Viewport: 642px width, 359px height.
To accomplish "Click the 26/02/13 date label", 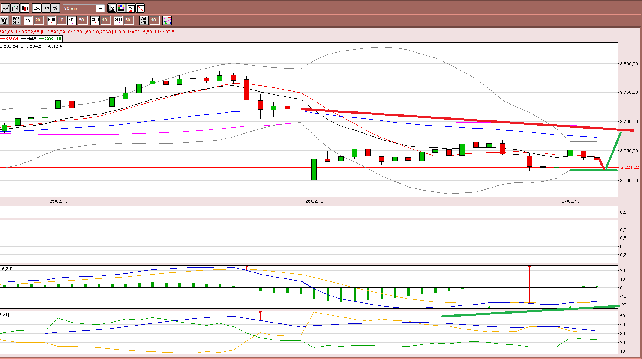I will [x=314, y=201].
